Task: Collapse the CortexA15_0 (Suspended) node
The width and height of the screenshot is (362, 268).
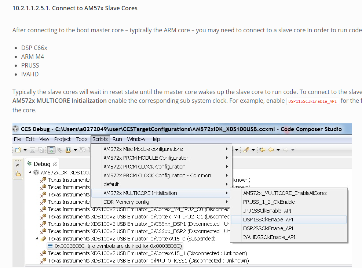Action: 37,238
